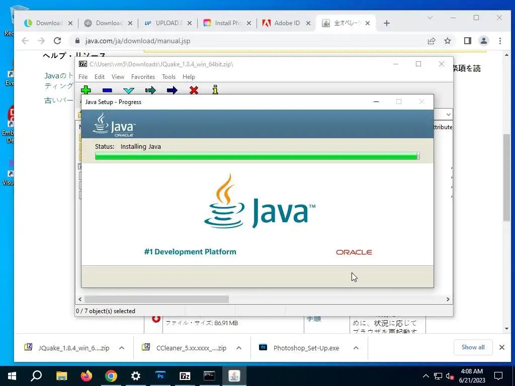Click the 7-Zip Copy (green arrow) icon
The image size is (515, 386).
point(150,90)
